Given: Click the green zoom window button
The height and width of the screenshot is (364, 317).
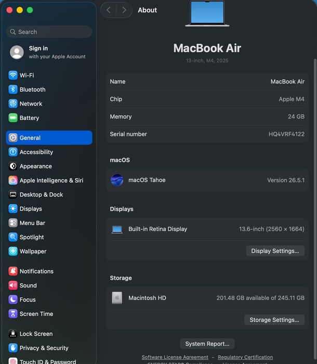Looking at the screenshot, I should 30,10.
